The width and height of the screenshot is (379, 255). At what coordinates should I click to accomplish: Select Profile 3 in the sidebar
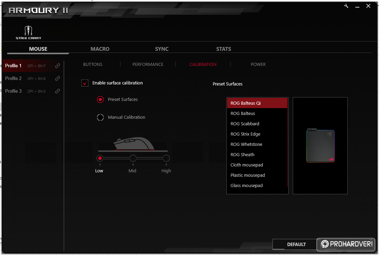[x=32, y=91]
